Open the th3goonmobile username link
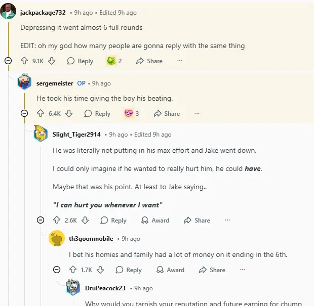 (x=91, y=239)
